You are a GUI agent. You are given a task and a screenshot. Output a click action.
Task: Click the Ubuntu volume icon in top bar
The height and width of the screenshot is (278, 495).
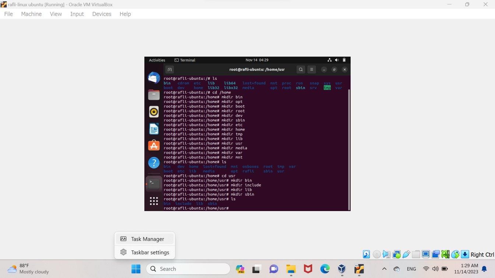[x=337, y=60]
